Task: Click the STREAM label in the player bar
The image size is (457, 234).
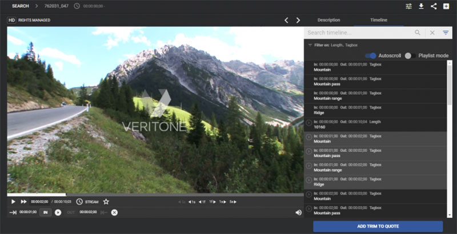Action: coord(91,201)
